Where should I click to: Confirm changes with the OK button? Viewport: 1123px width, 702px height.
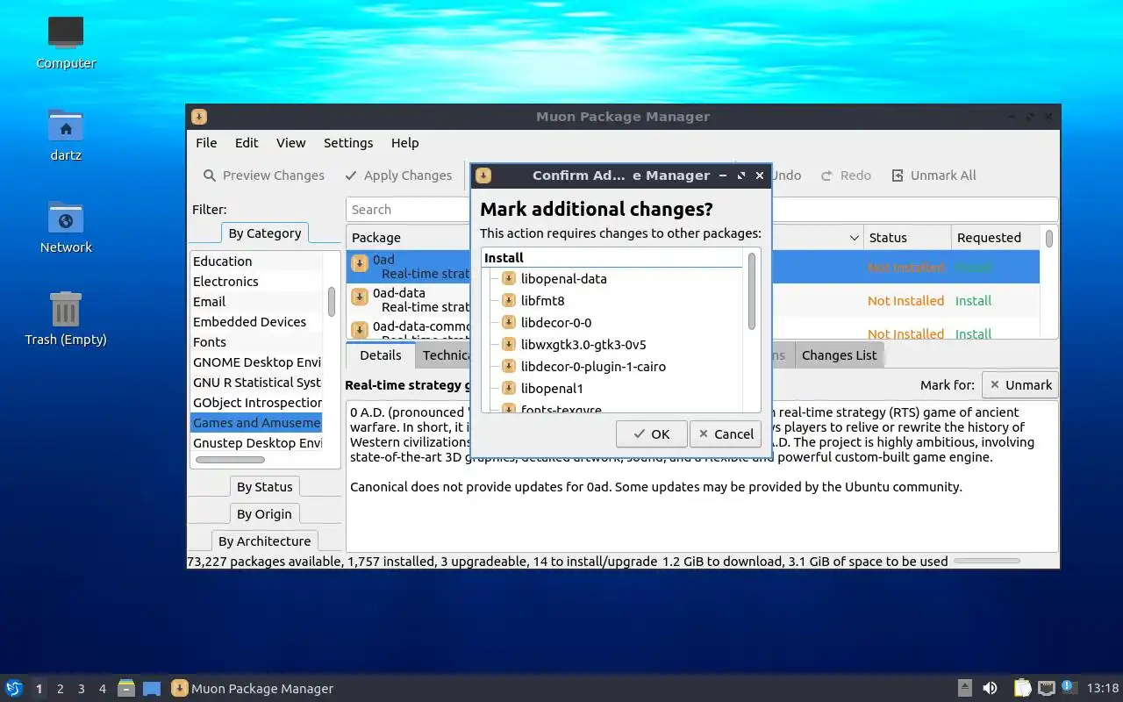[651, 433]
